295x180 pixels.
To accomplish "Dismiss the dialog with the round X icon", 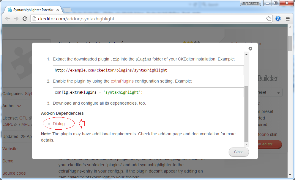I will pos(250,49).
